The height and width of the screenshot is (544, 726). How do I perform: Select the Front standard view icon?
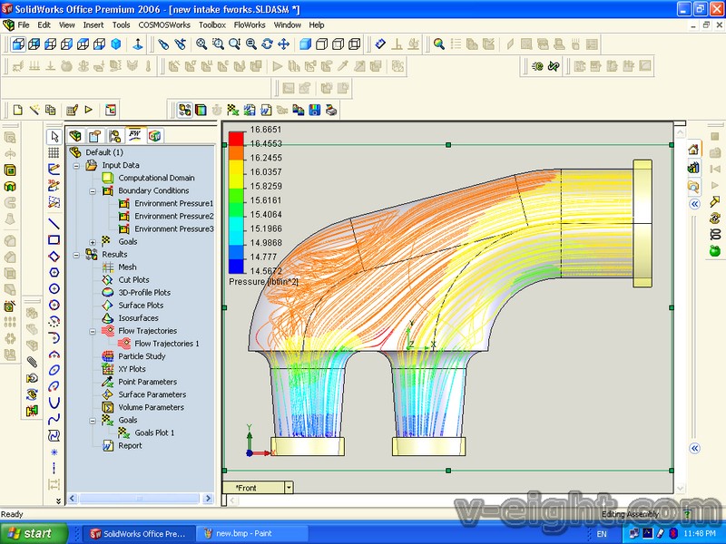[x=18, y=44]
